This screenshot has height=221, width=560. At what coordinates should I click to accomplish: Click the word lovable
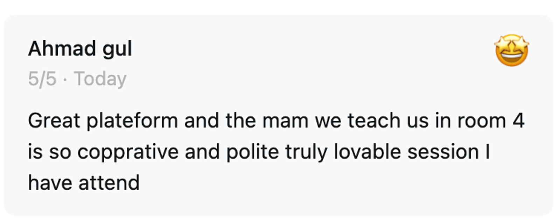tap(367, 152)
